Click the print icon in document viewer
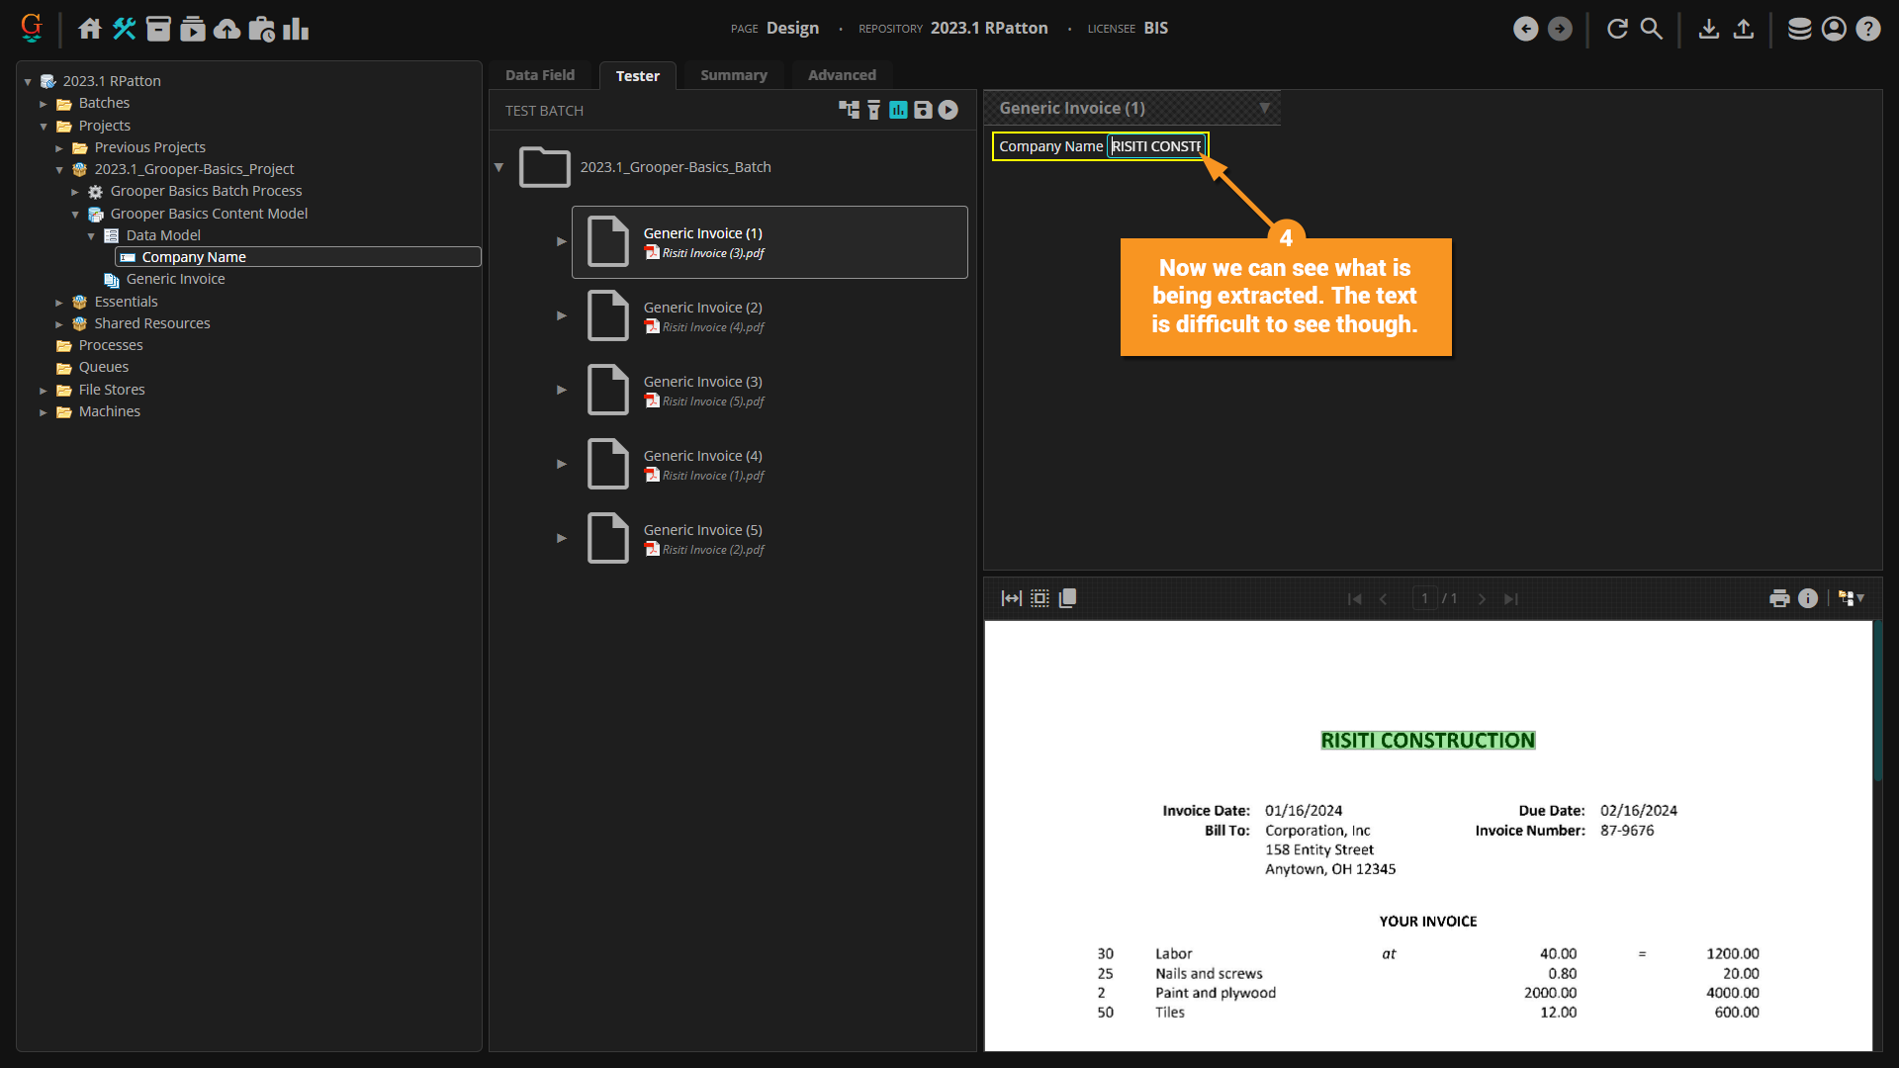Image resolution: width=1899 pixels, height=1068 pixels. [1779, 598]
